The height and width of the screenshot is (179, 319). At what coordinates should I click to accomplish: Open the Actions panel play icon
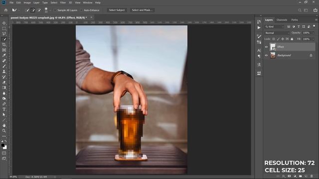259,28
